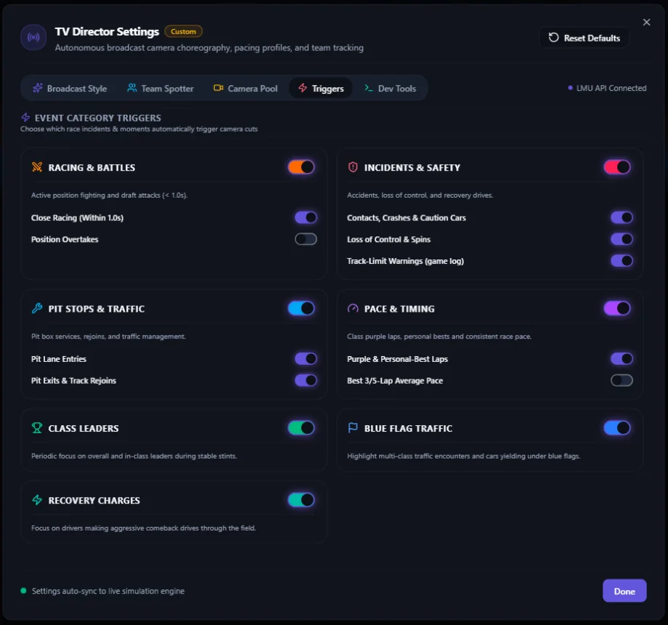Click the shield icon for Incidents & Safety
668x625 pixels.
[353, 167]
